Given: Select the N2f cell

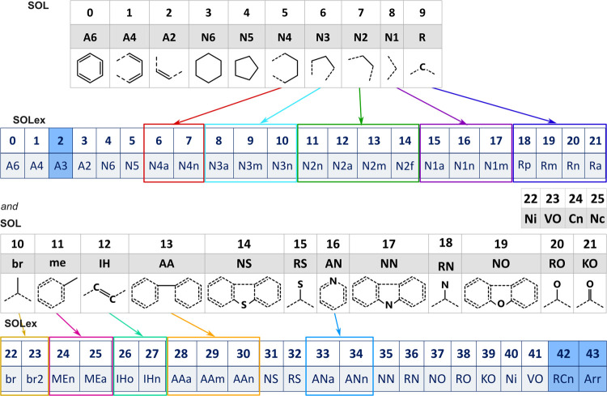Looking at the screenshot, I should click(x=405, y=166).
